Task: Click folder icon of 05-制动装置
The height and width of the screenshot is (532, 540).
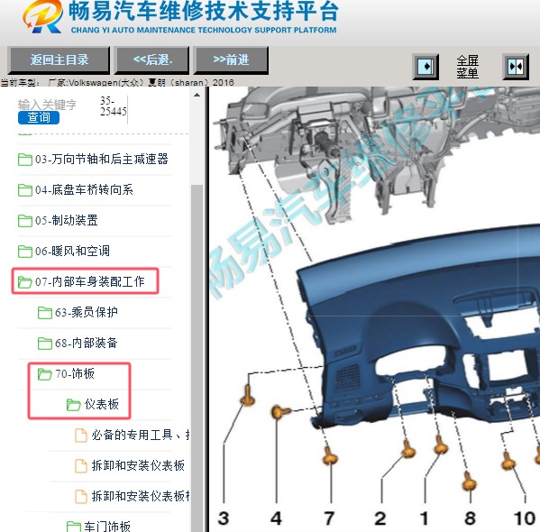Action: point(25,221)
